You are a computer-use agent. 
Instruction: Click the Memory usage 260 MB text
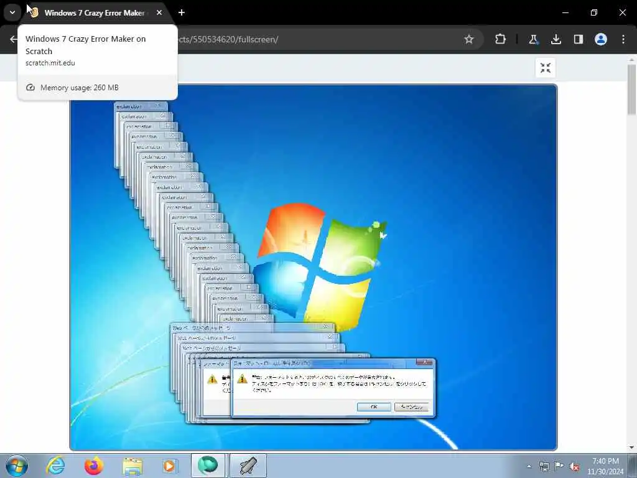click(80, 87)
